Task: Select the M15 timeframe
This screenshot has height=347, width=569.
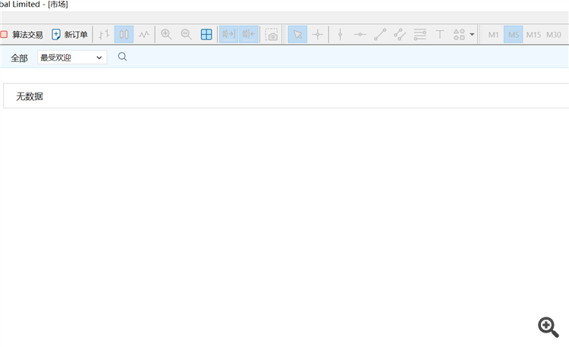Action: pos(533,35)
